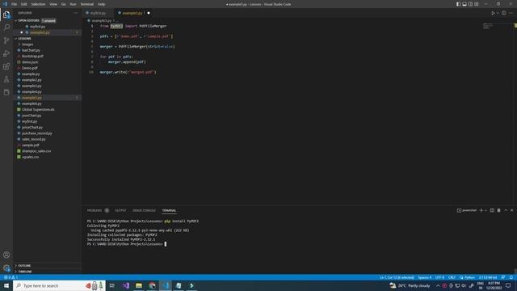This screenshot has width=517, height=291.
Task: Click the Split Editor icon
Action: tap(504, 13)
